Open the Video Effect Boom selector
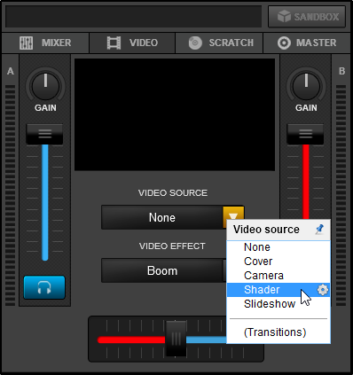 [162, 270]
